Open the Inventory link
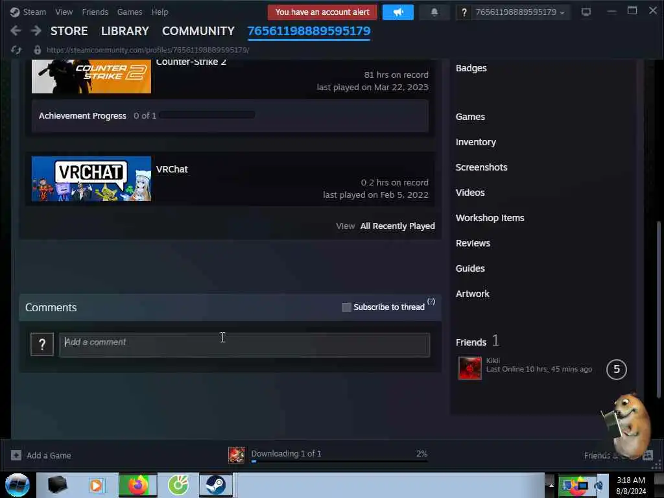This screenshot has height=498, width=664. [x=475, y=142]
